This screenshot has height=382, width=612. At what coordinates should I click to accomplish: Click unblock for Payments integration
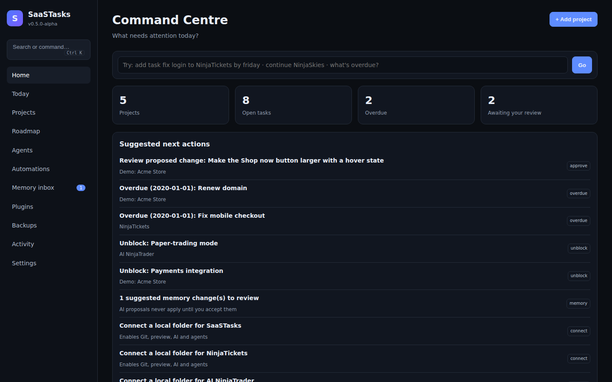pyautogui.click(x=579, y=276)
